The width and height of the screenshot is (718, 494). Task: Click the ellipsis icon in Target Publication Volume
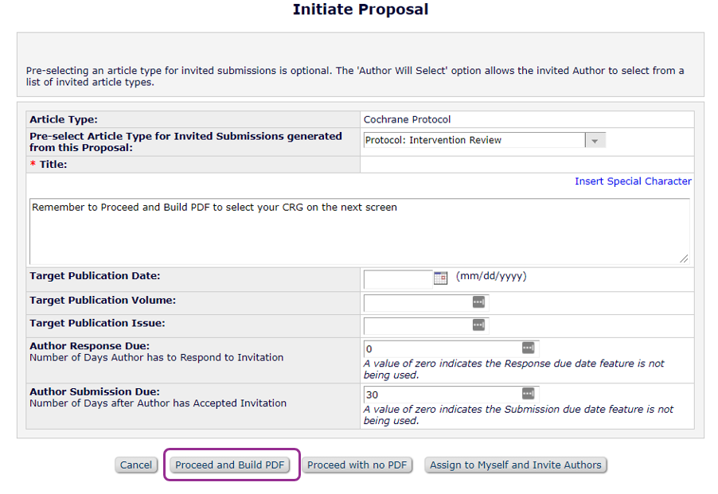tap(478, 302)
